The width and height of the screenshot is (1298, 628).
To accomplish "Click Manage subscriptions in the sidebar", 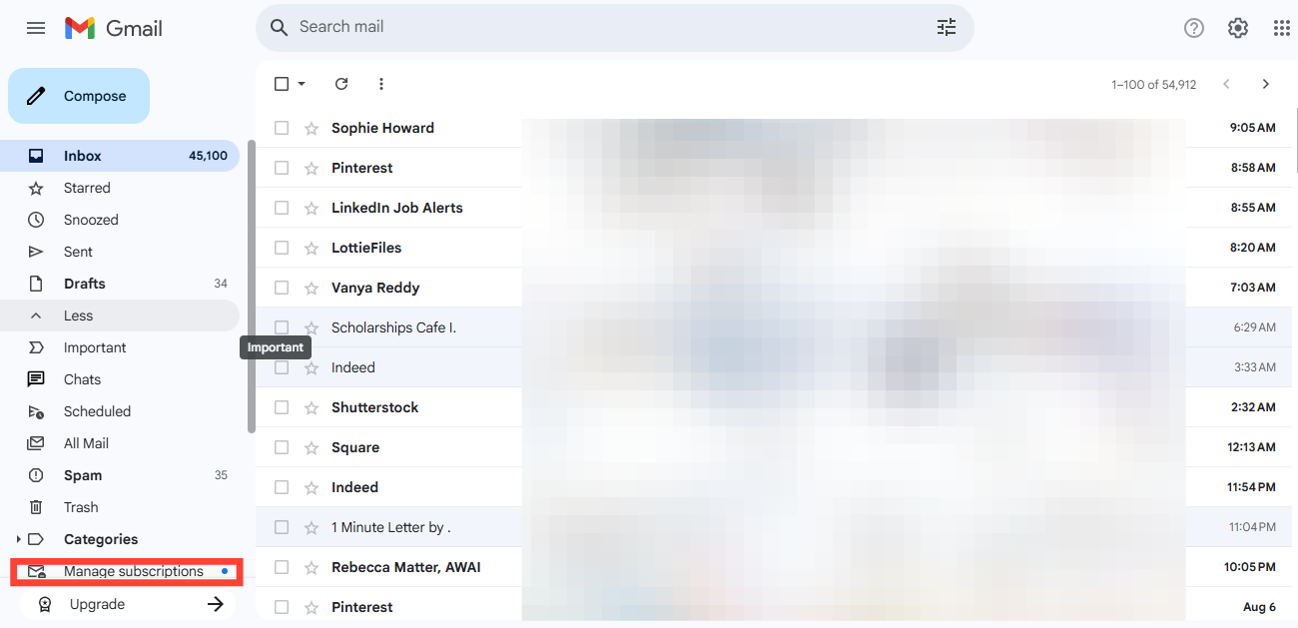I will pos(133,571).
